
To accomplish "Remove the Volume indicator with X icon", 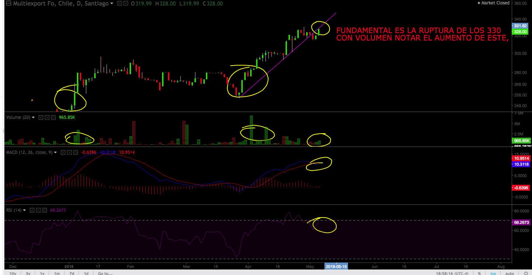I will click(53, 117).
